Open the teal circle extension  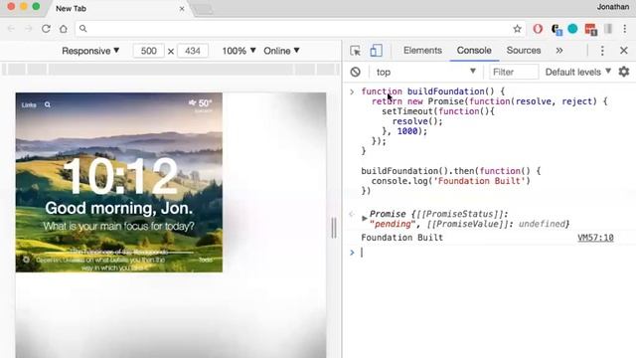click(572, 29)
